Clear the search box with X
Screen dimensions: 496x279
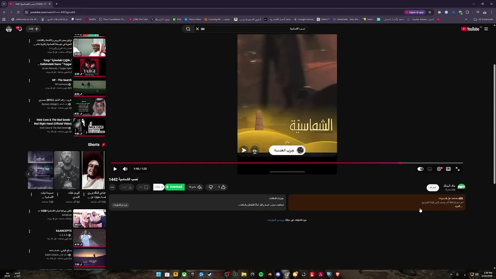coord(197,29)
